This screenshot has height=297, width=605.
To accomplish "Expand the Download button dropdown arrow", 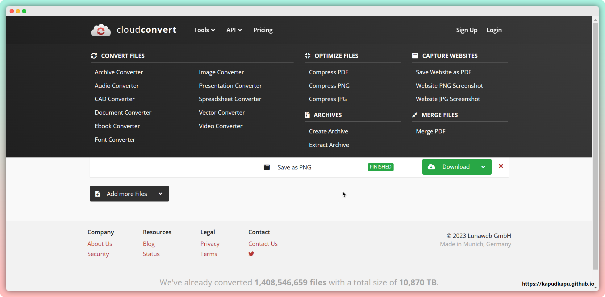I will click(x=483, y=167).
